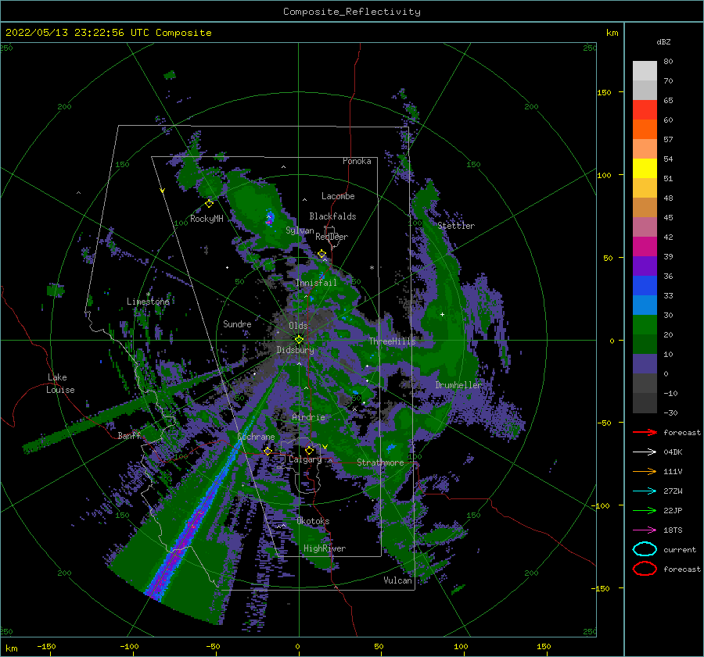This screenshot has height=657, width=704.
Task: Click the ThreeHills town label
Action: pyautogui.click(x=393, y=341)
